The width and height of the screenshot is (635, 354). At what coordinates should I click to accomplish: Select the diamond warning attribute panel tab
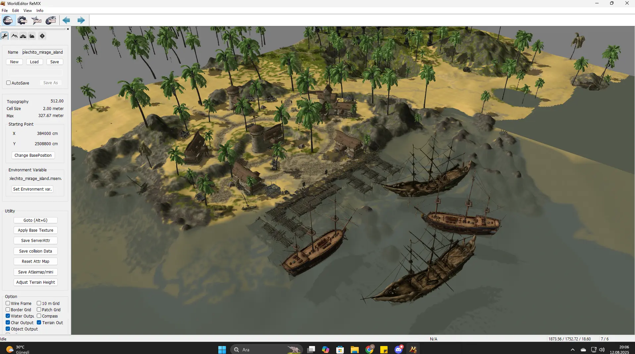(x=42, y=36)
